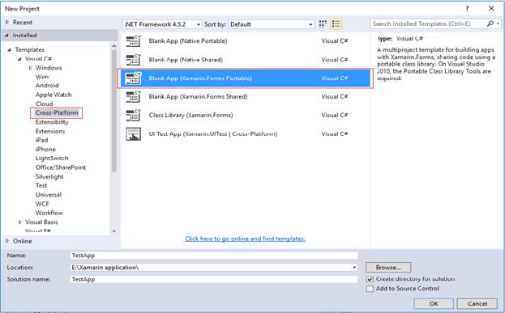Open the .NET Framework version dropdown
The height and width of the screenshot is (313, 505).
[x=162, y=24]
